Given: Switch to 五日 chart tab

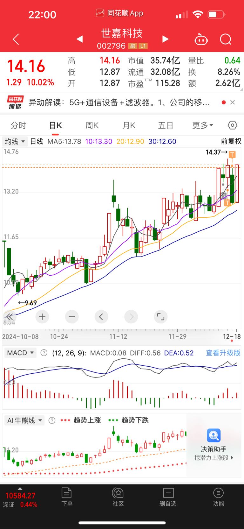Looking at the screenshot, I should coord(166,125).
